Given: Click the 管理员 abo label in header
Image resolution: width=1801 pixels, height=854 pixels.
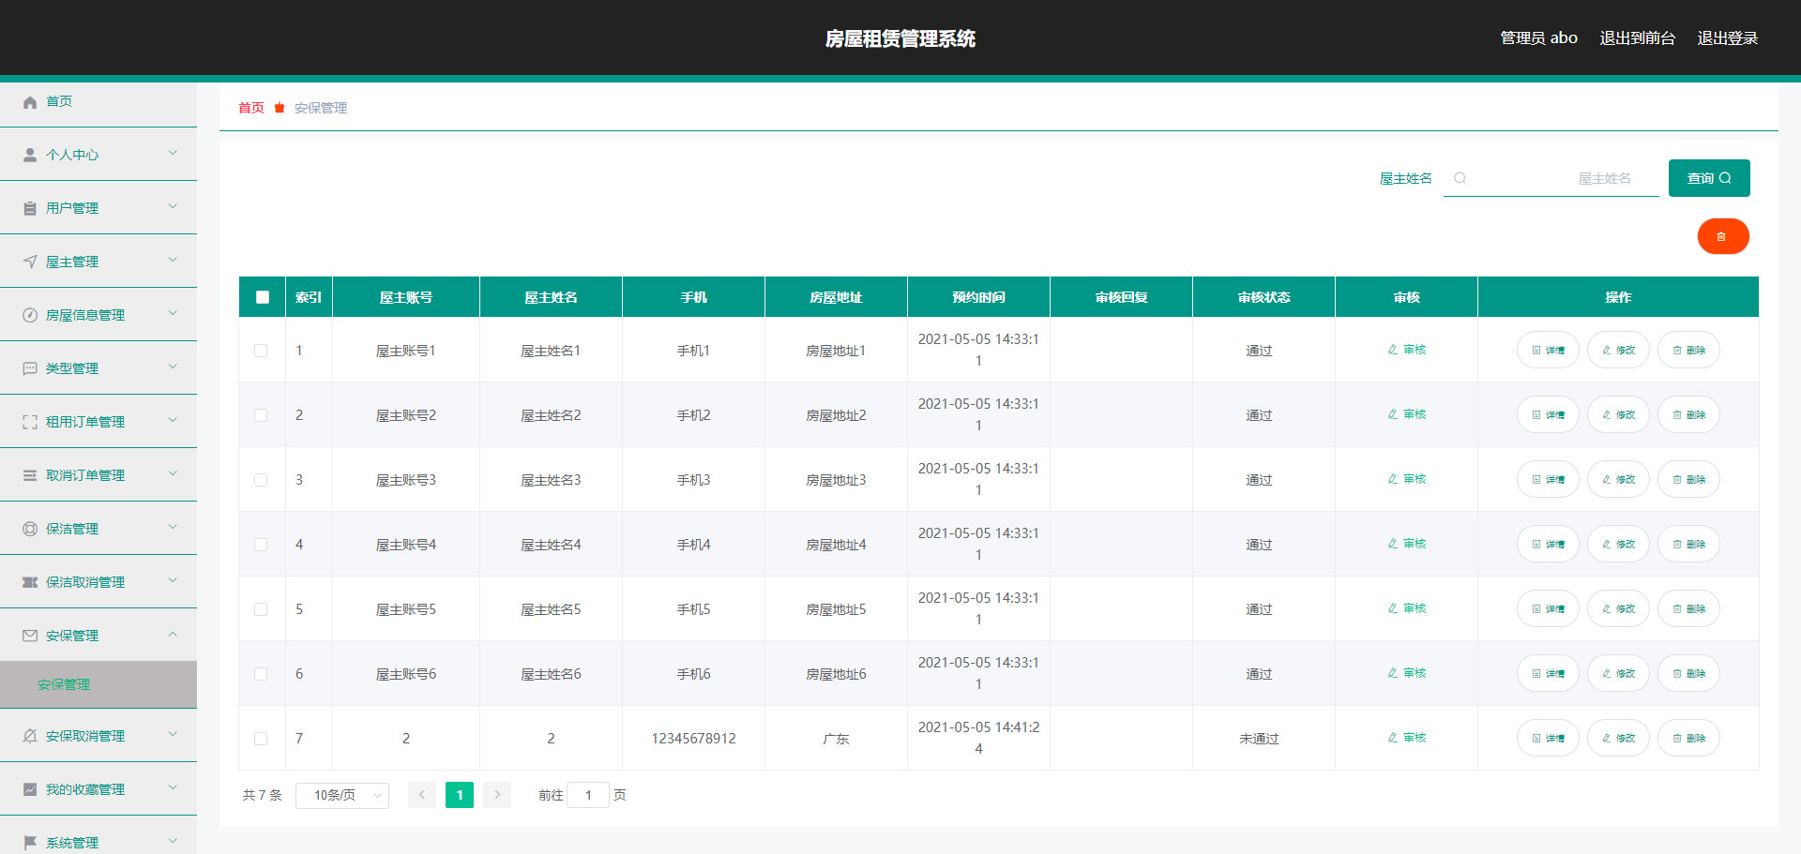Looking at the screenshot, I should 1538,38.
